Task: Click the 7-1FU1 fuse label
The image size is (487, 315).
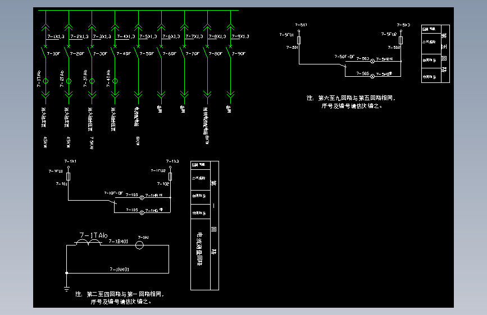Action: point(56,171)
